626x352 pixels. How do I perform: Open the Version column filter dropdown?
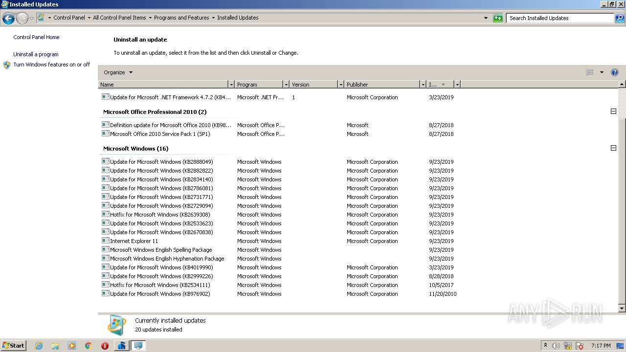341,85
